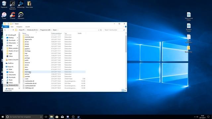Select the music folder

(26, 56)
